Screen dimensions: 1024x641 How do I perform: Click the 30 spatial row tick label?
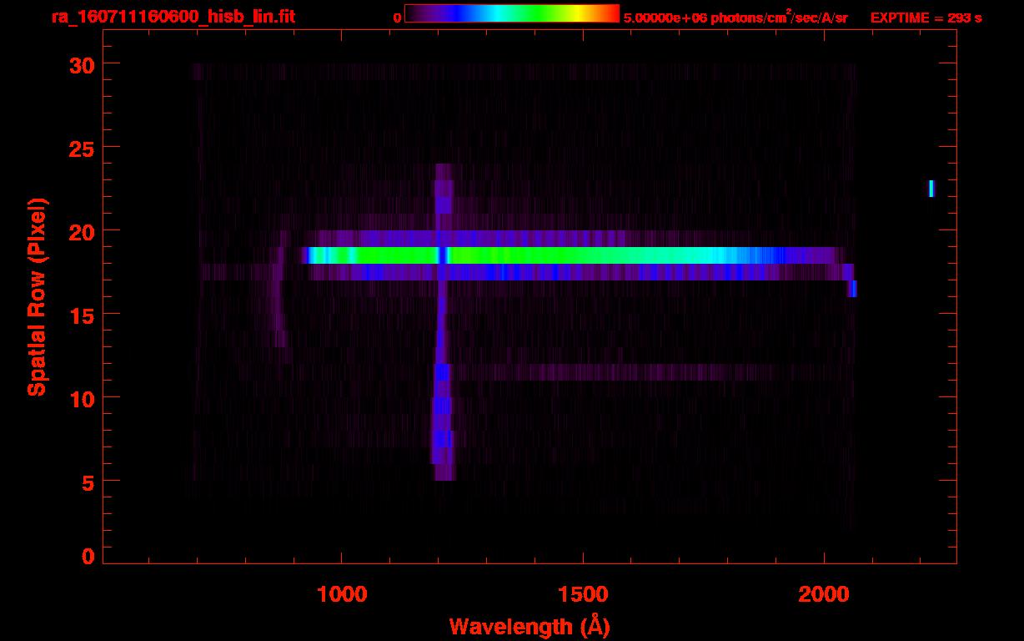[83, 64]
